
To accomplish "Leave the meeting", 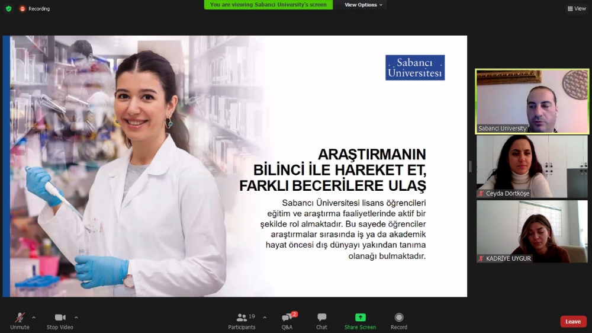I will coord(573,321).
